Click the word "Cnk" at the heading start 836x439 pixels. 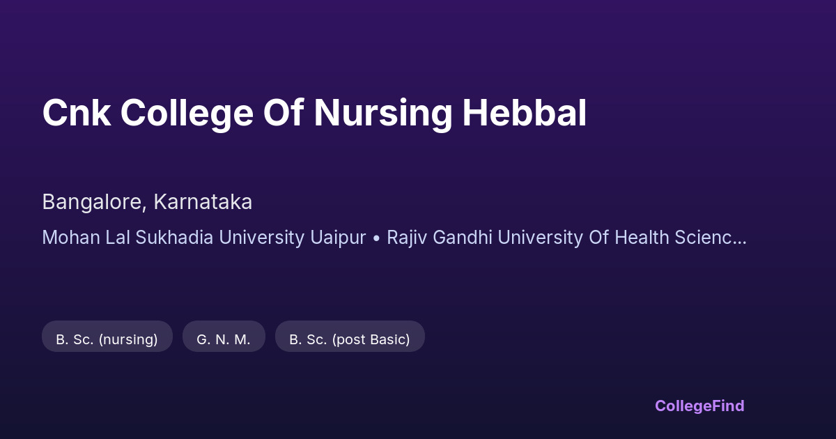click(x=76, y=114)
